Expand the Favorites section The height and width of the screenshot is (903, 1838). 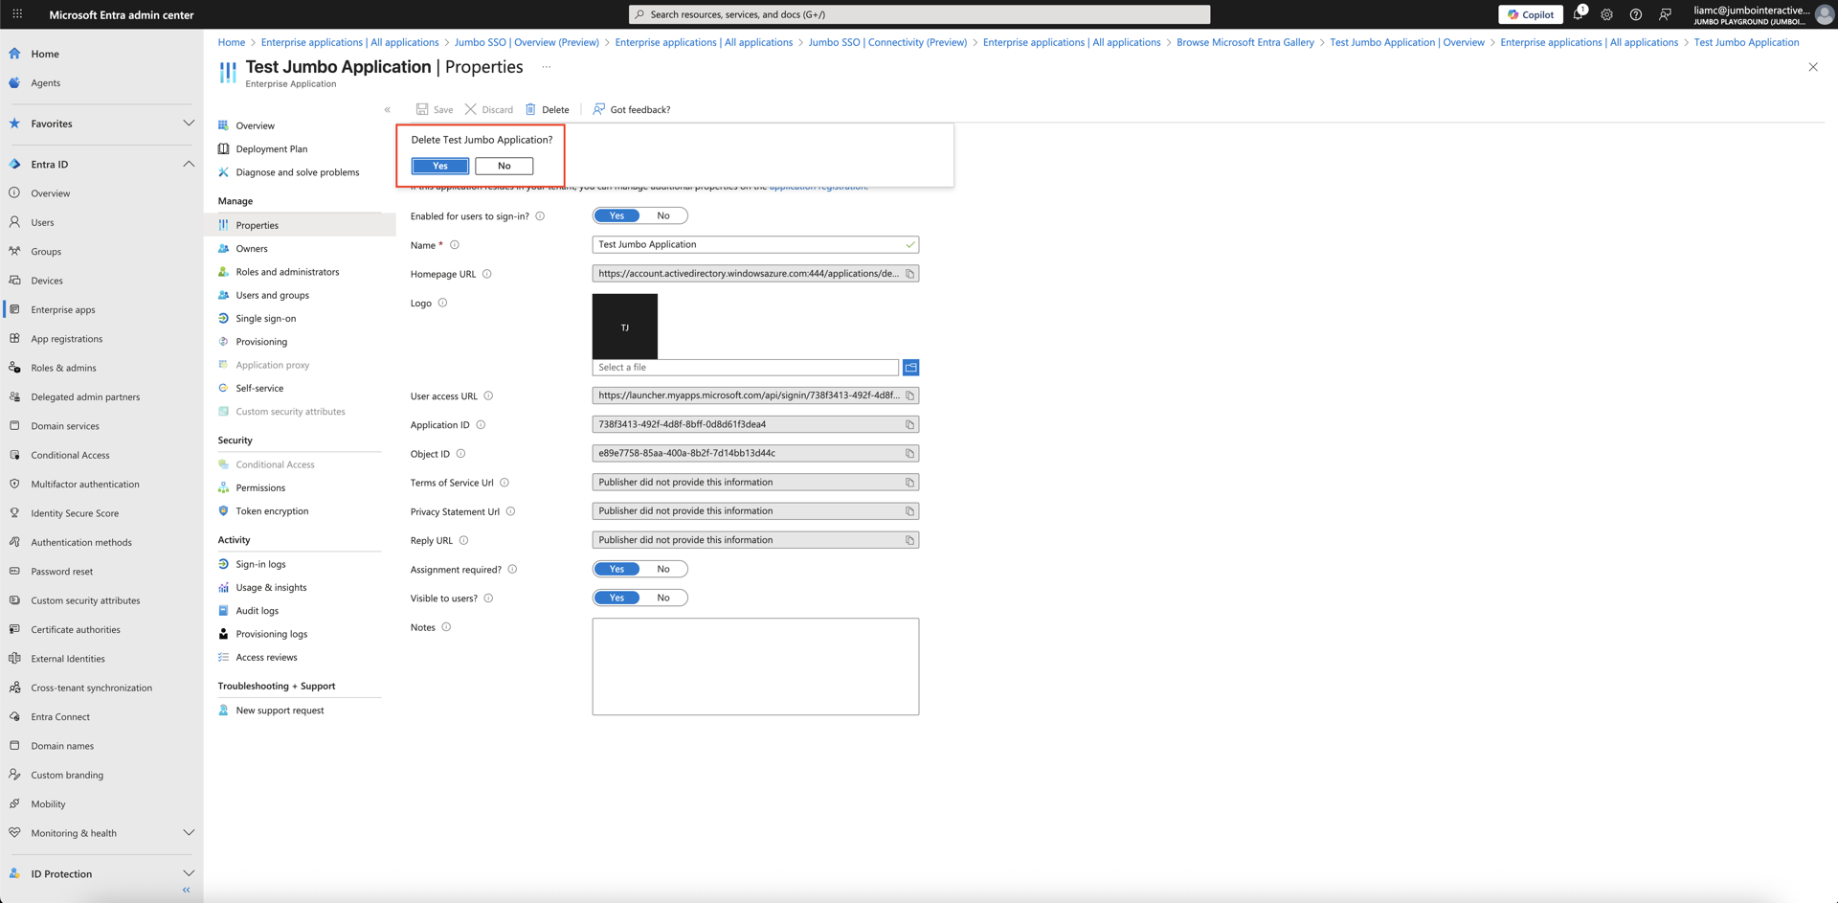189,124
